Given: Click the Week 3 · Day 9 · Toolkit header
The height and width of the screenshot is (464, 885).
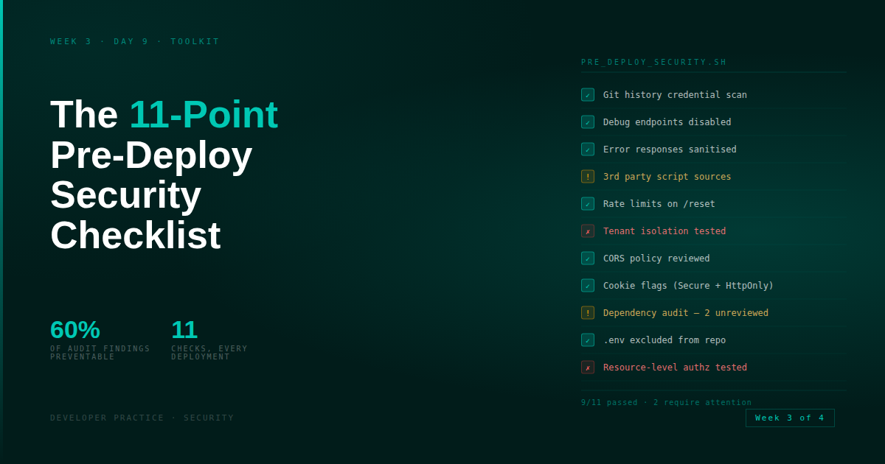Looking at the screenshot, I should coord(135,41).
